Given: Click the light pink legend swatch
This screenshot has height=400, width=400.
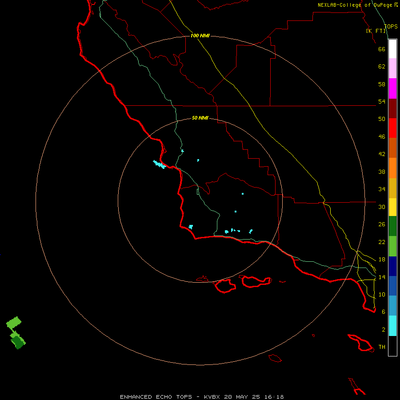Looking at the screenshot, I should pos(392,68).
